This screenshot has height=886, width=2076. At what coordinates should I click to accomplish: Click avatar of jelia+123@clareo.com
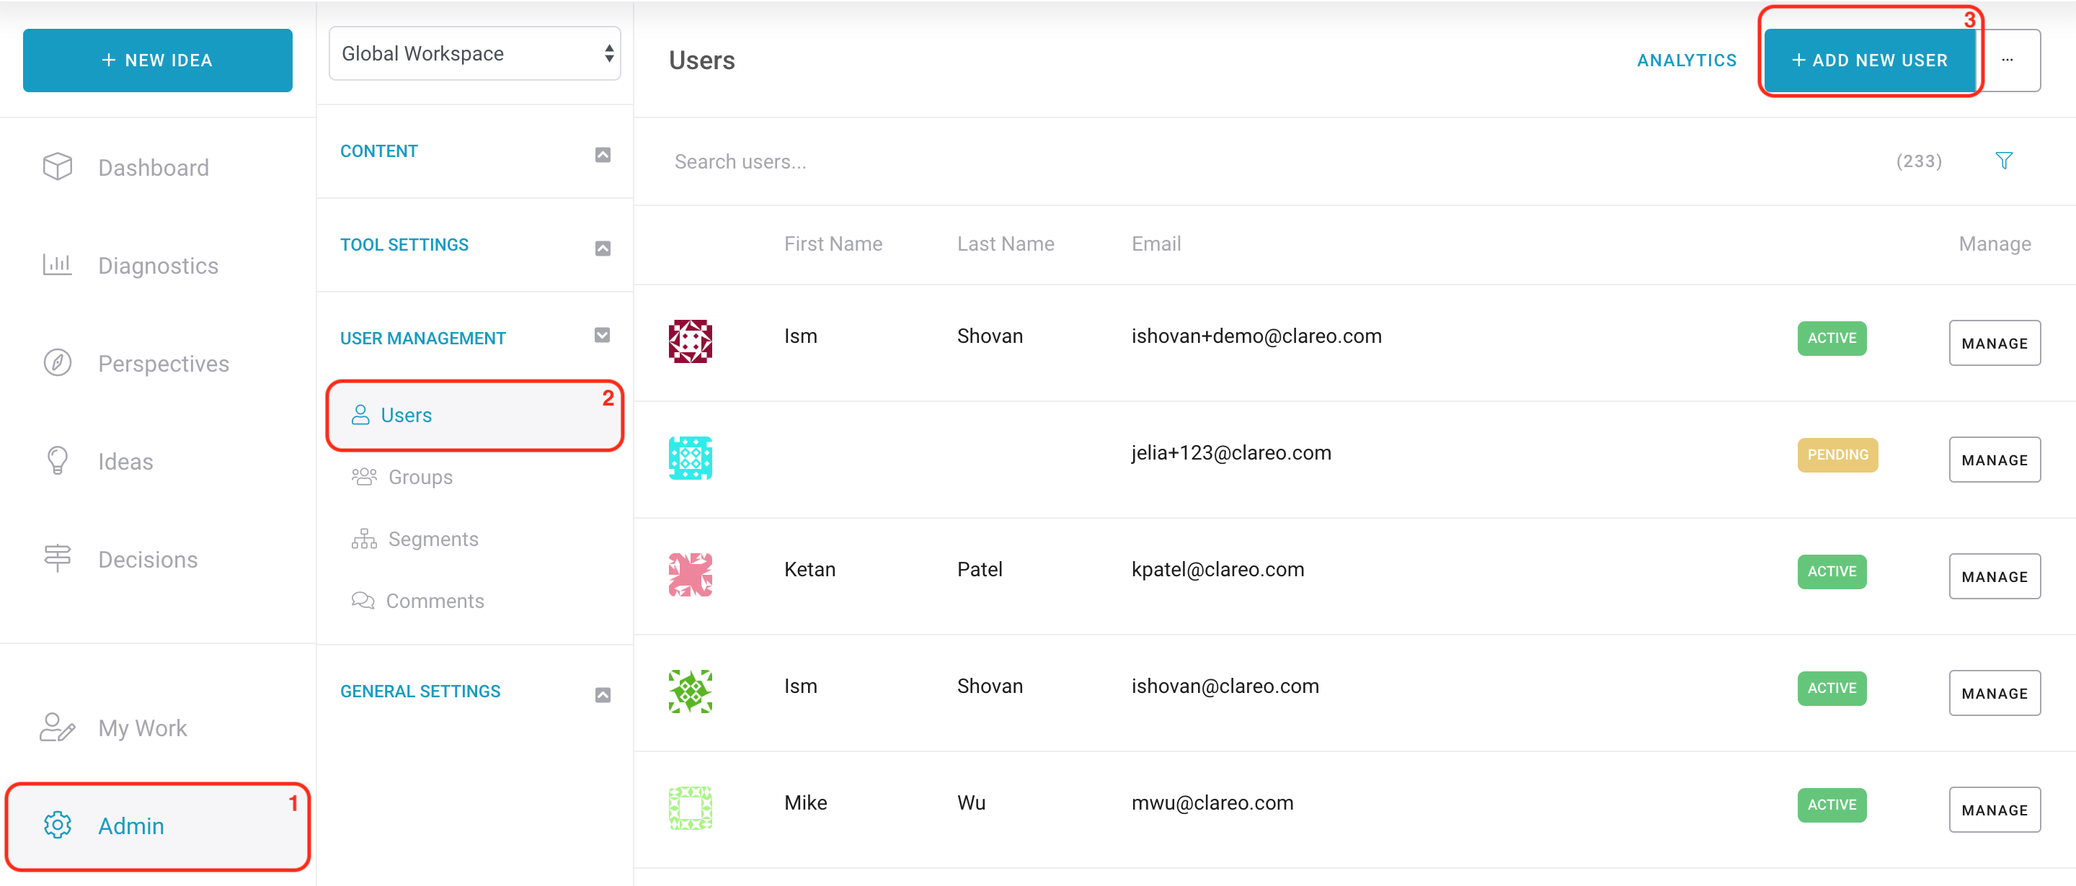coord(690,458)
